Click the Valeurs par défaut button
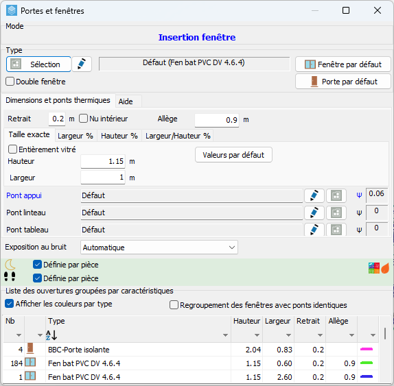The height and width of the screenshot is (386, 394). point(233,155)
